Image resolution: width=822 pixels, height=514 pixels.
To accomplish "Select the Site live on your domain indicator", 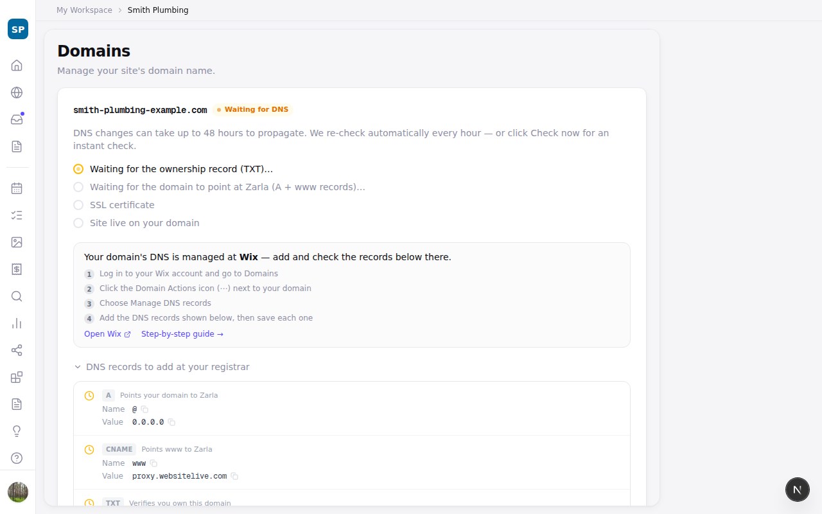I will pyautogui.click(x=78, y=223).
